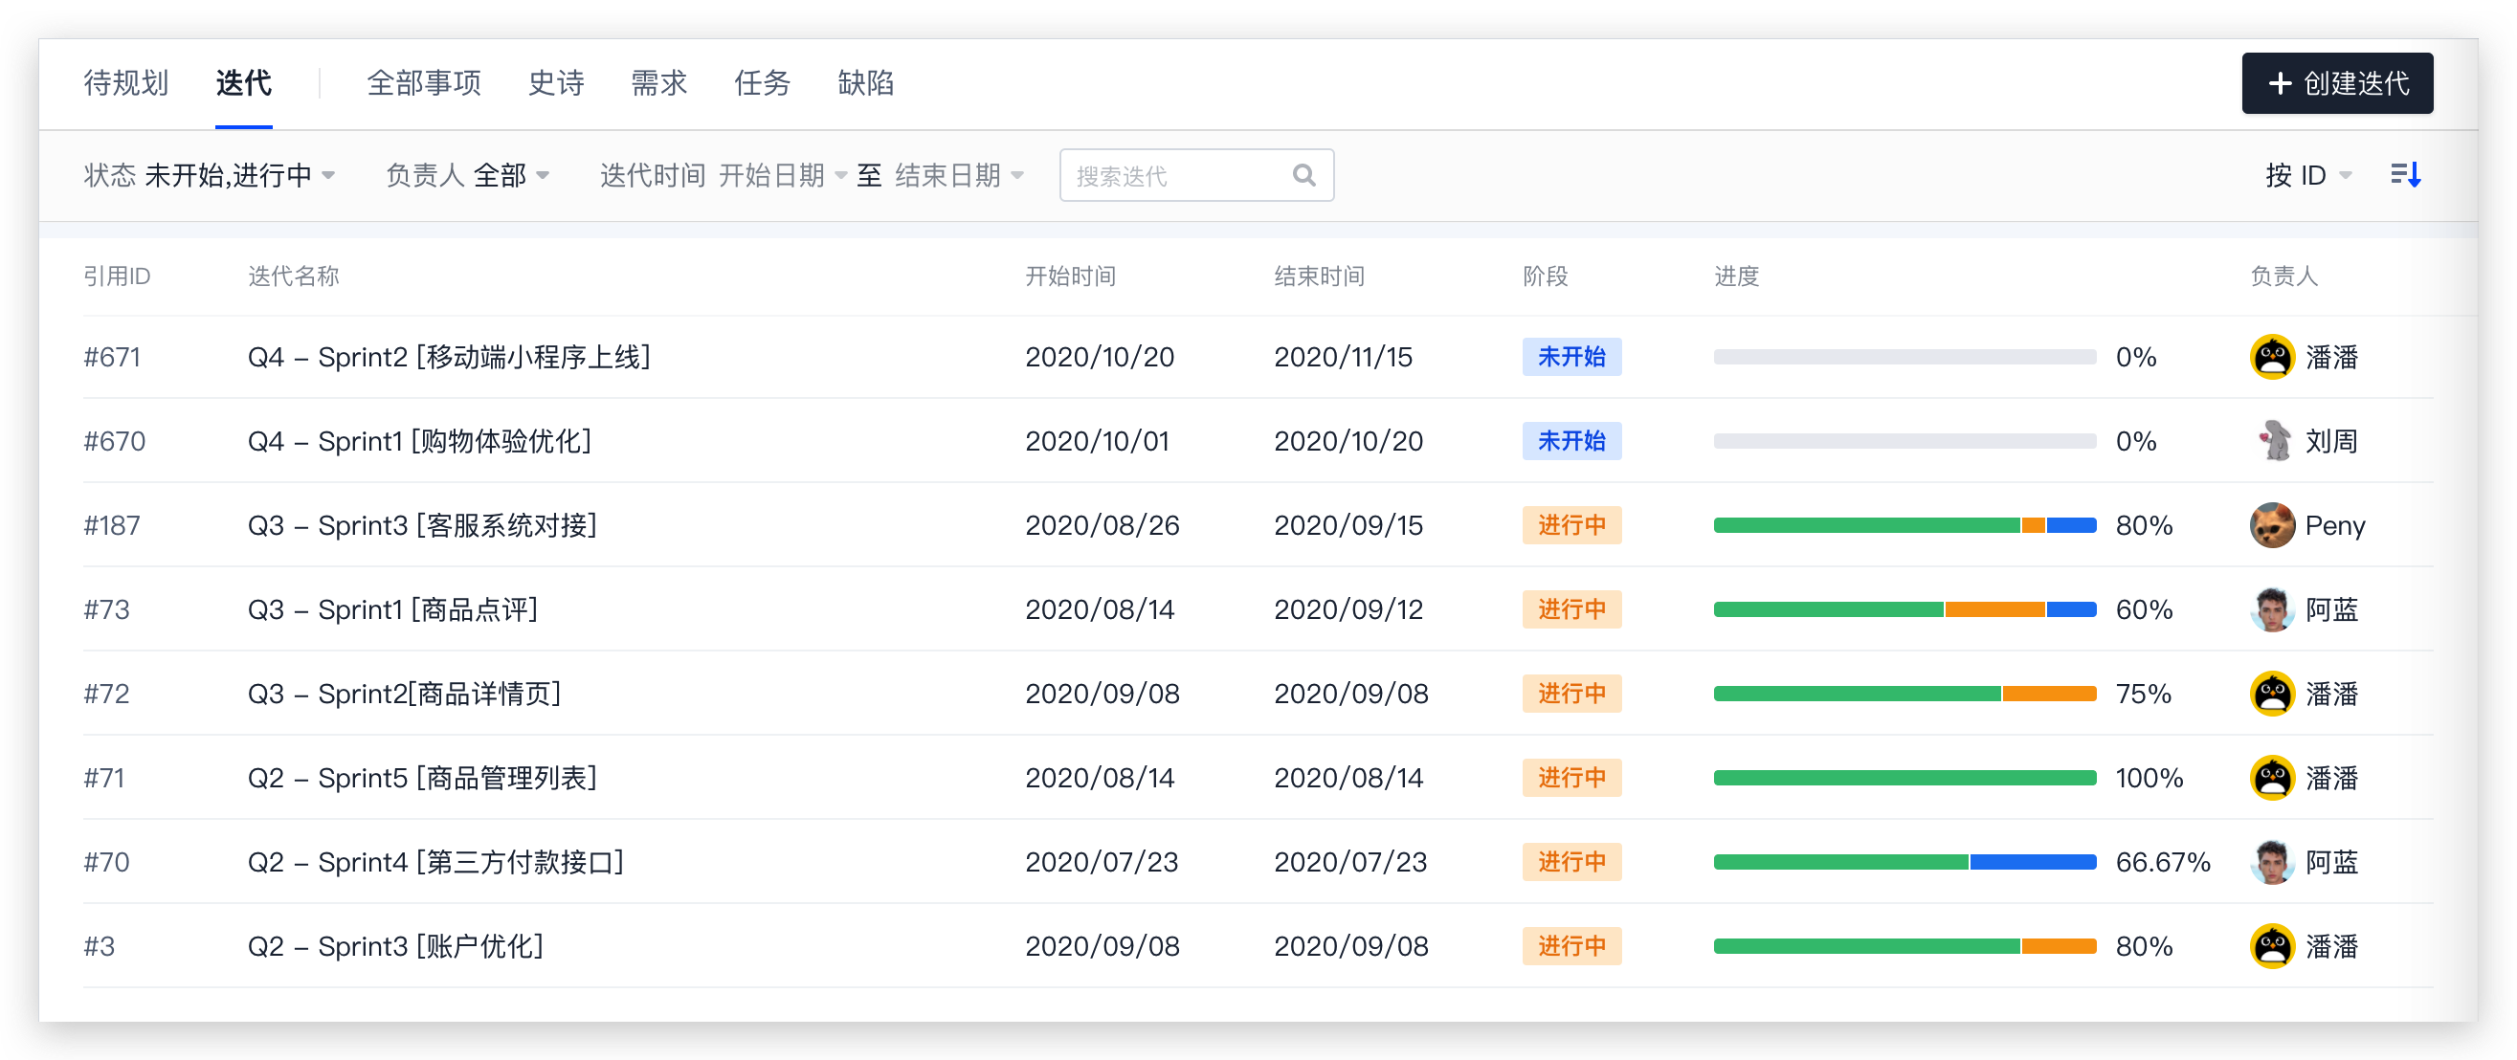Click the 未开始 badge in row #671
The image size is (2517, 1060).
point(1571,357)
